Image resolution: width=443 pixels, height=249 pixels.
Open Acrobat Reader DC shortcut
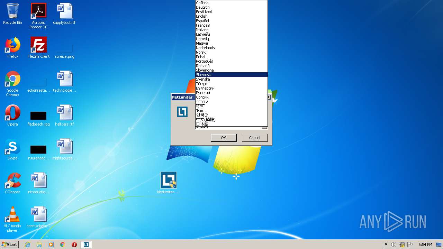[38, 16]
